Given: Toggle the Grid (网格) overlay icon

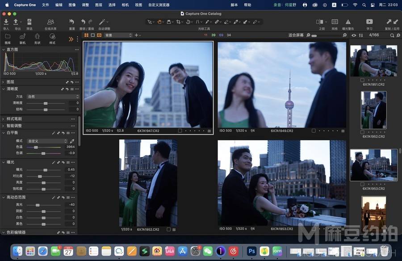Looking at the screenshot, I should point(335,22).
